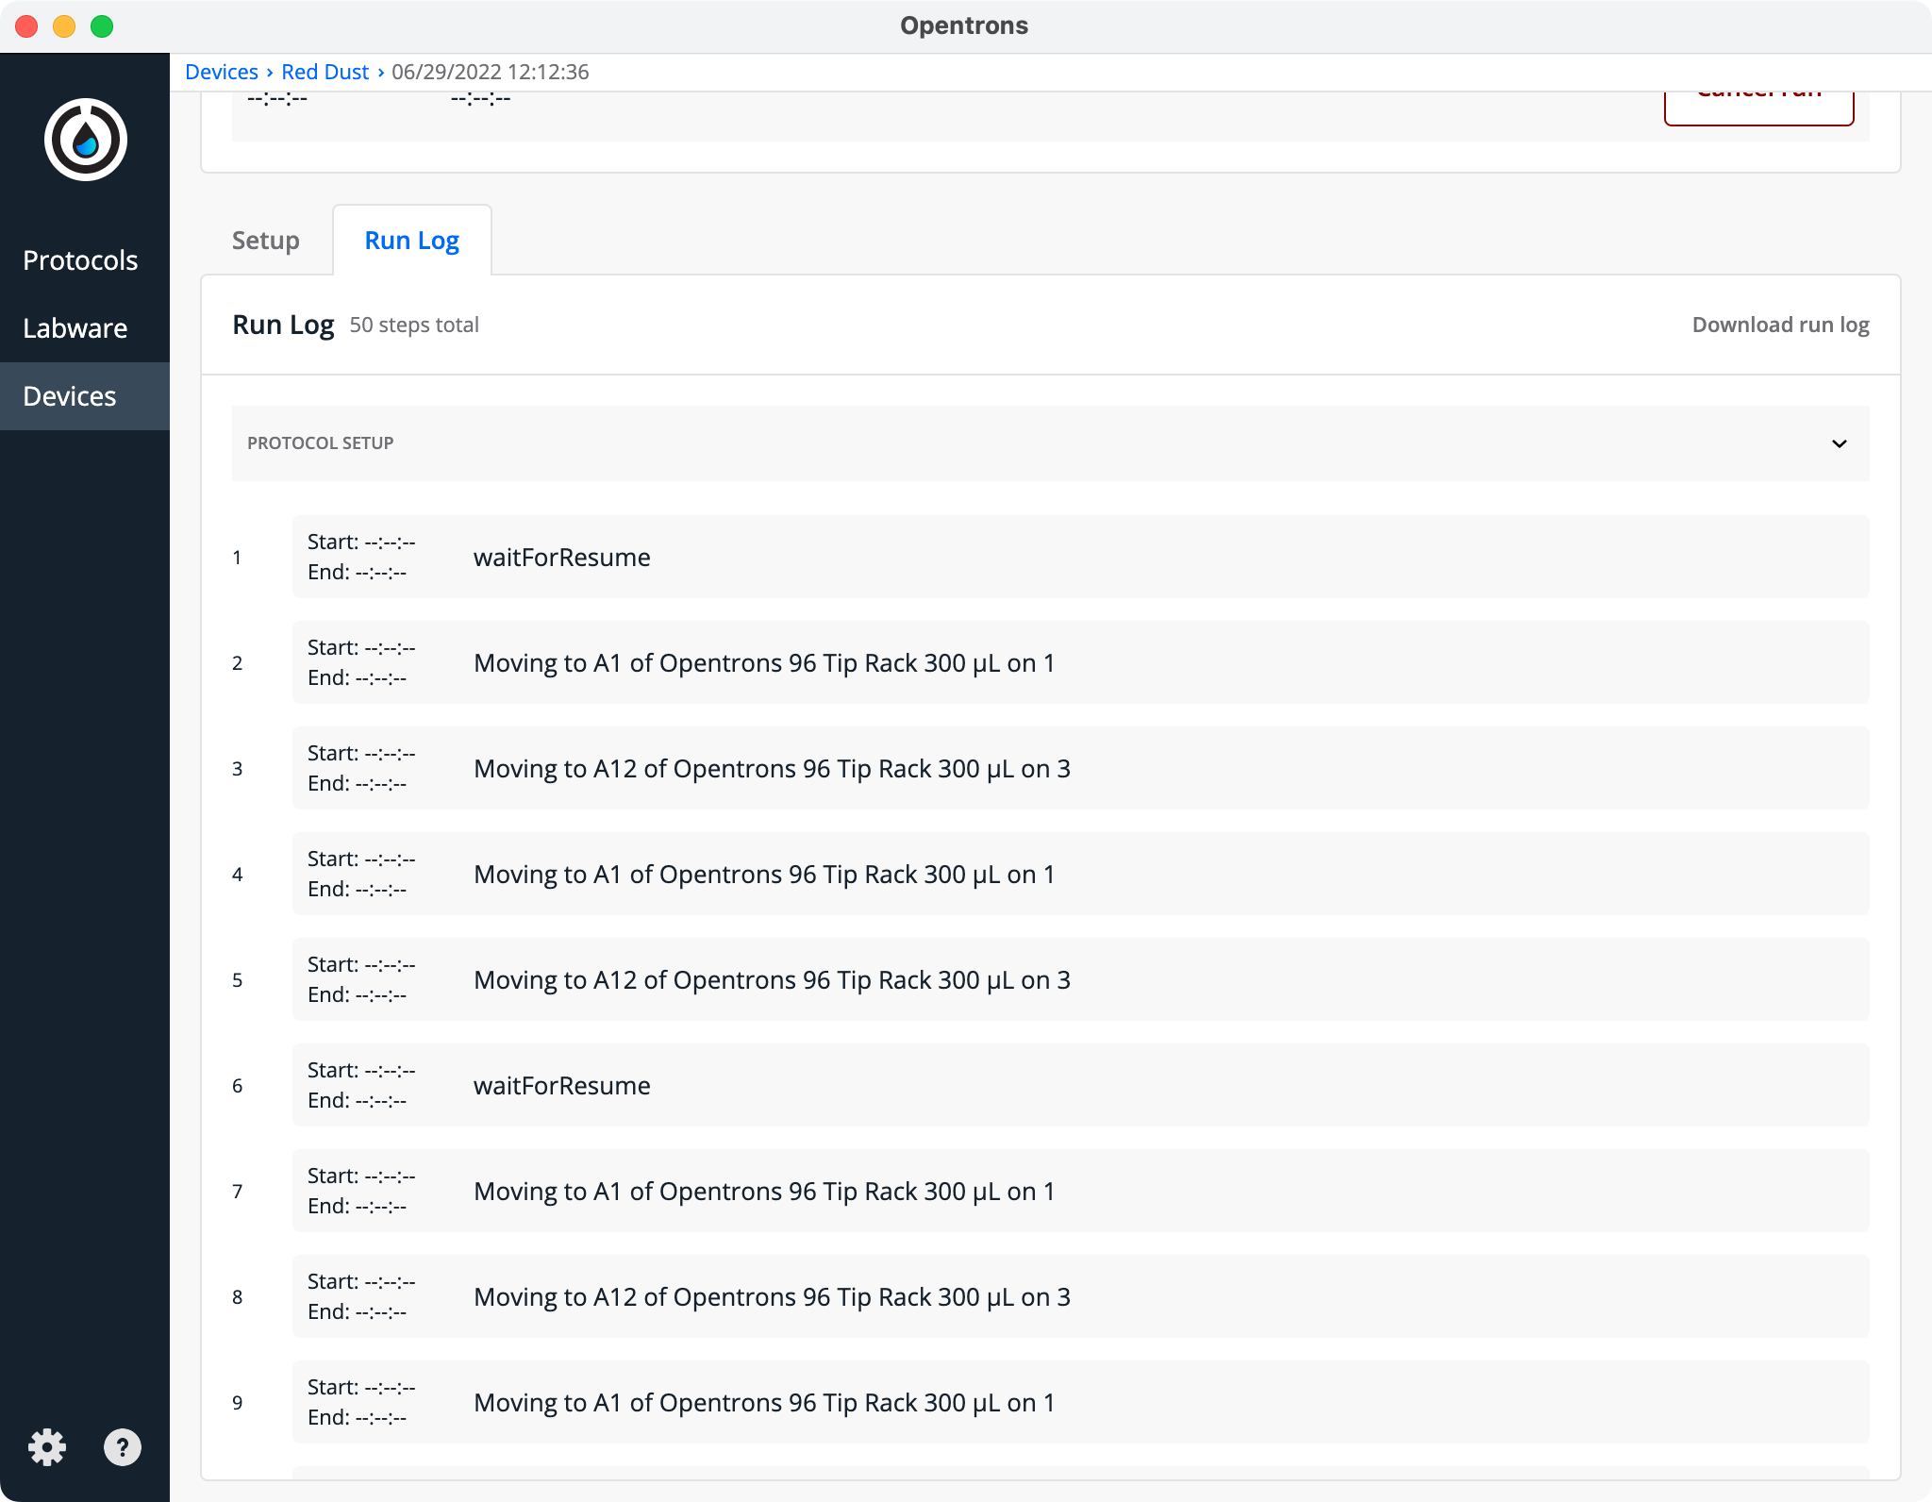Open the help question mark
This screenshot has height=1502, width=1932.
coord(123,1447)
